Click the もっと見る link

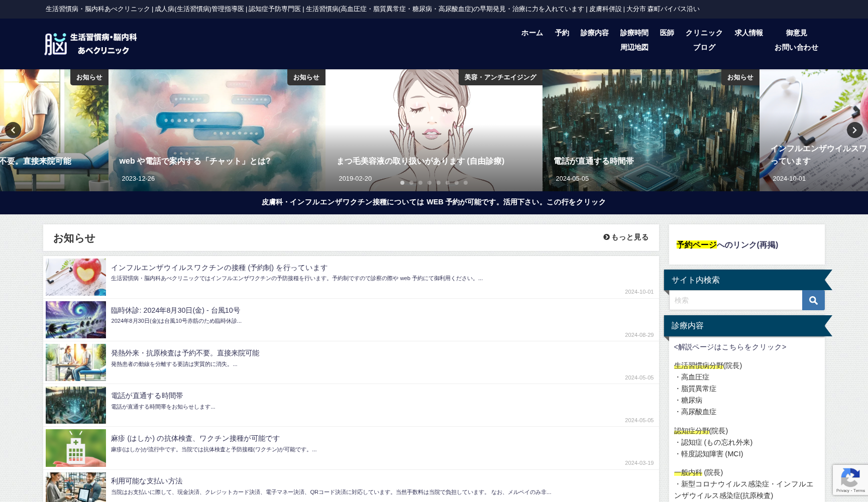pyautogui.click(x=626, y=237)
